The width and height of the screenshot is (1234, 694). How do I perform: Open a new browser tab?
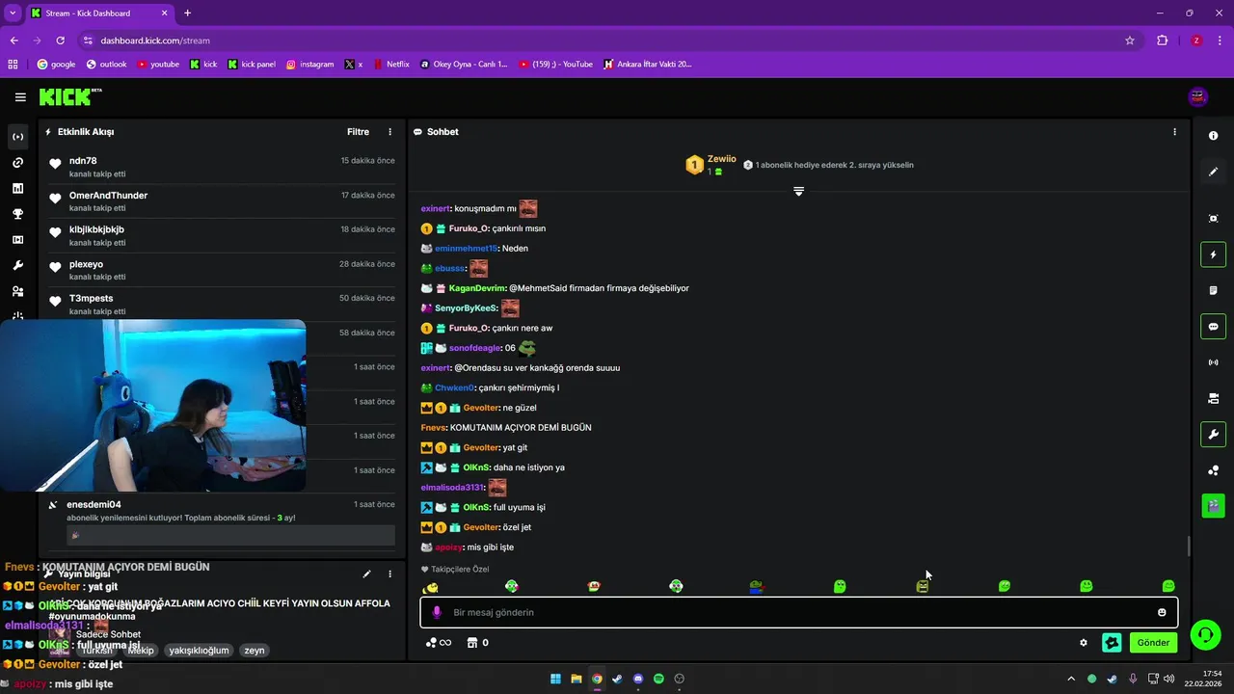[x=187, y=13]
